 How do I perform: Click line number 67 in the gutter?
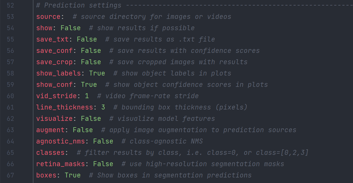point(10,175)
